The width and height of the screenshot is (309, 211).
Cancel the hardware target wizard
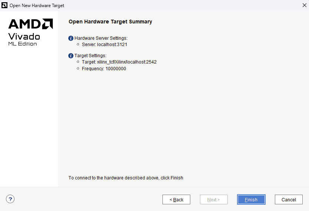289,199
